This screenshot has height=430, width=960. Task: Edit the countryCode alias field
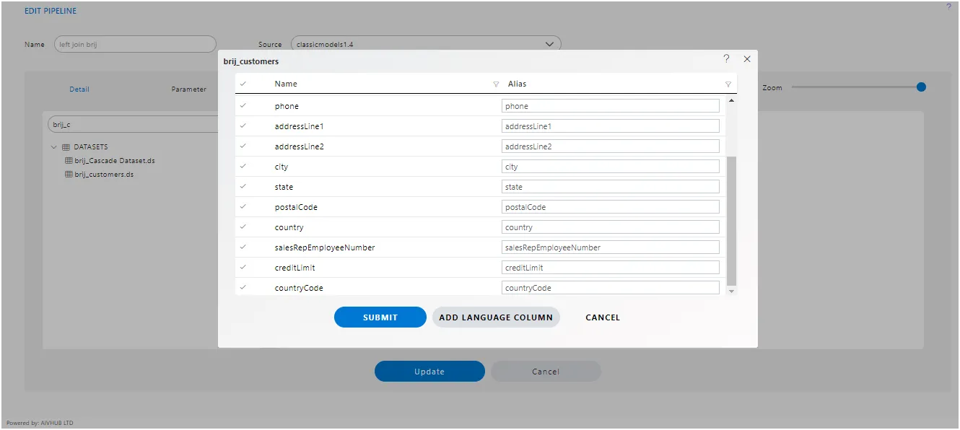(611, 288)
